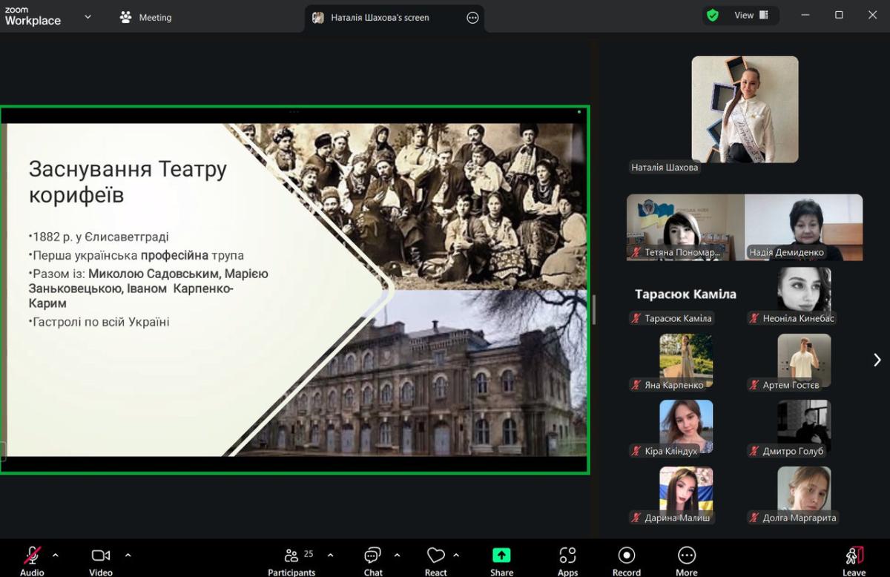Expand audio settings caret

pos(55,555)
